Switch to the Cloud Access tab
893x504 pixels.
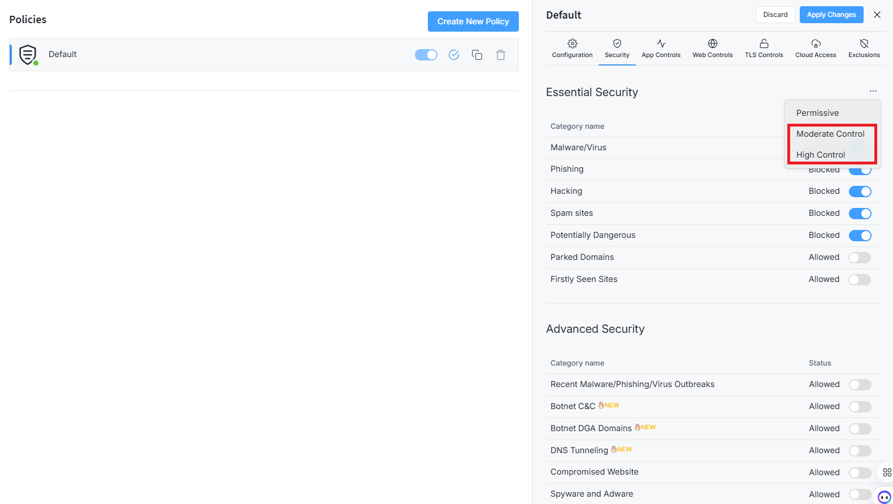click(816, 49)
